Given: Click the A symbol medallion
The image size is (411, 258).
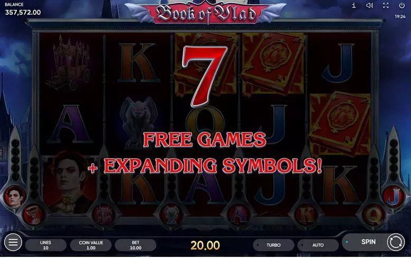Looking at the screenshot, I should click(239, 215).
